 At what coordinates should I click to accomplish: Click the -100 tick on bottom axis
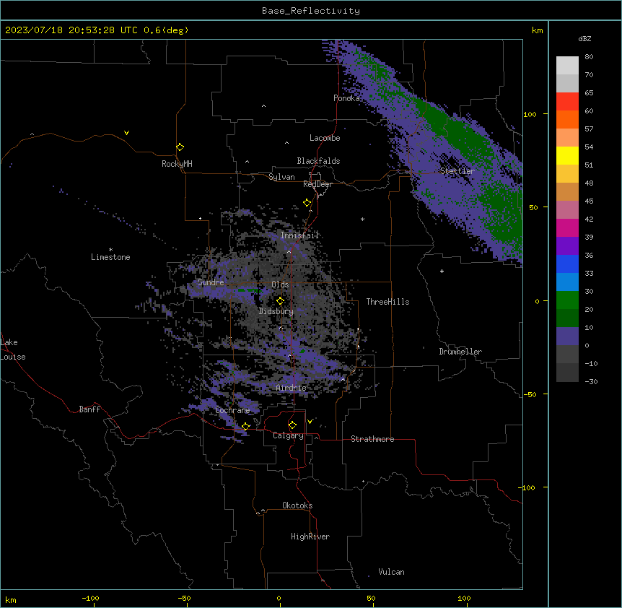pos(90,598)
